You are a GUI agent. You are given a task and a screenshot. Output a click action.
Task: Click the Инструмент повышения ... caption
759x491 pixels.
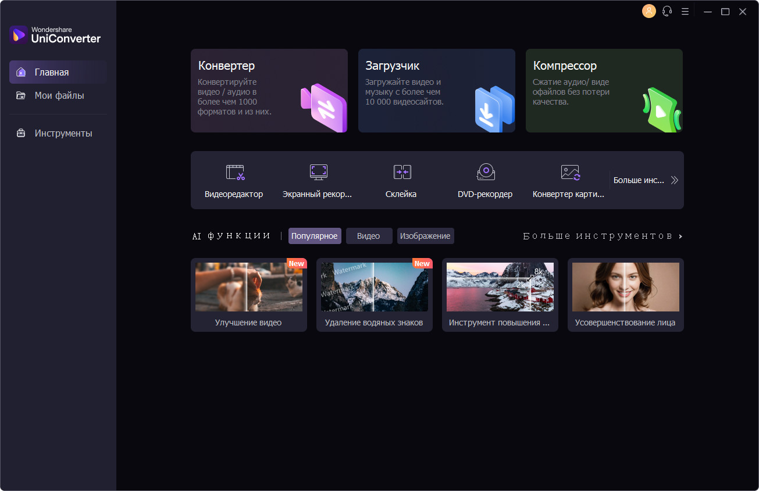tap(500, 322)
